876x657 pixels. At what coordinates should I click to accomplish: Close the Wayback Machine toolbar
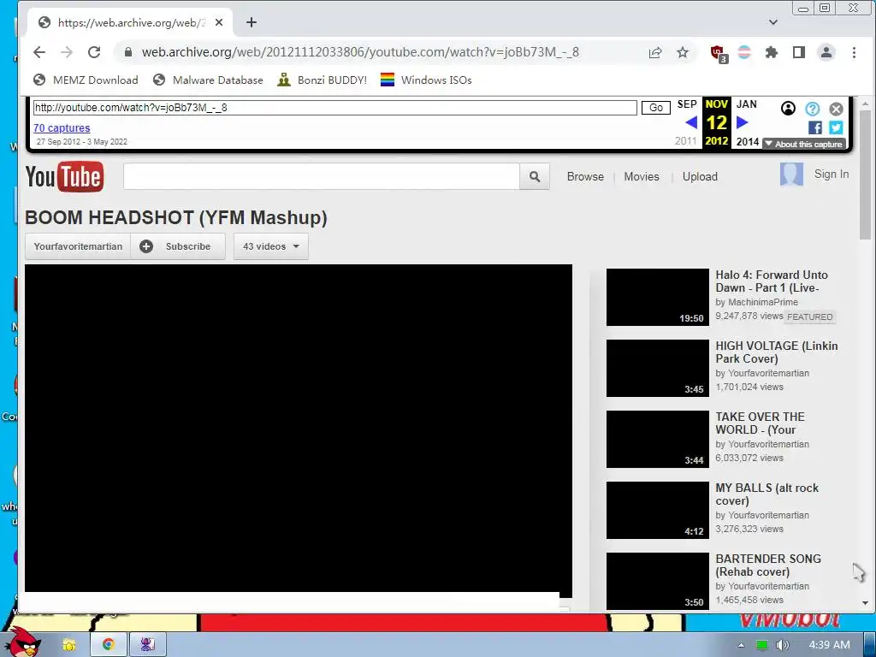click(x=836, y=109)
